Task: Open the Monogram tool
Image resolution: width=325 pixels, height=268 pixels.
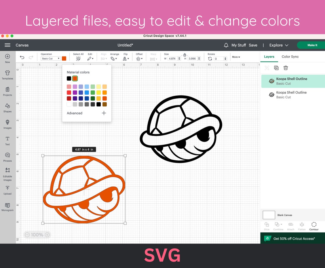Action: point(7,206)
